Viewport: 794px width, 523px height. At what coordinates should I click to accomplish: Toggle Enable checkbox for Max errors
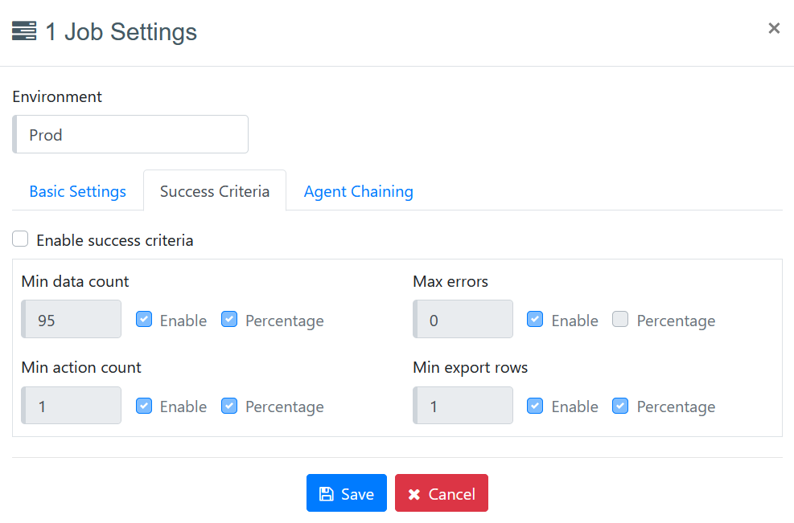point(535,320)
